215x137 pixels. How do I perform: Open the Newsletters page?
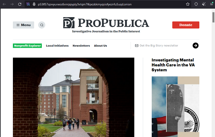(81, 46)
